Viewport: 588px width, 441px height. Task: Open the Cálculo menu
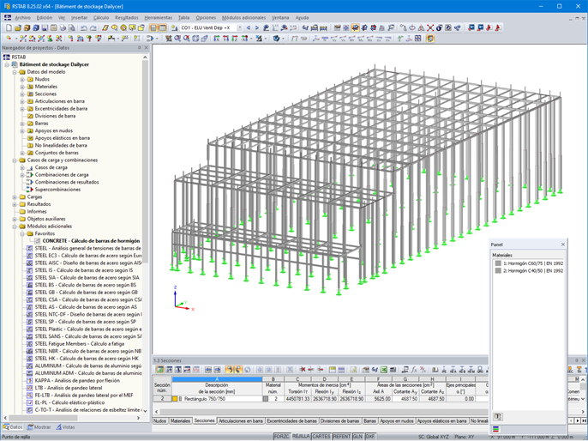101,18
